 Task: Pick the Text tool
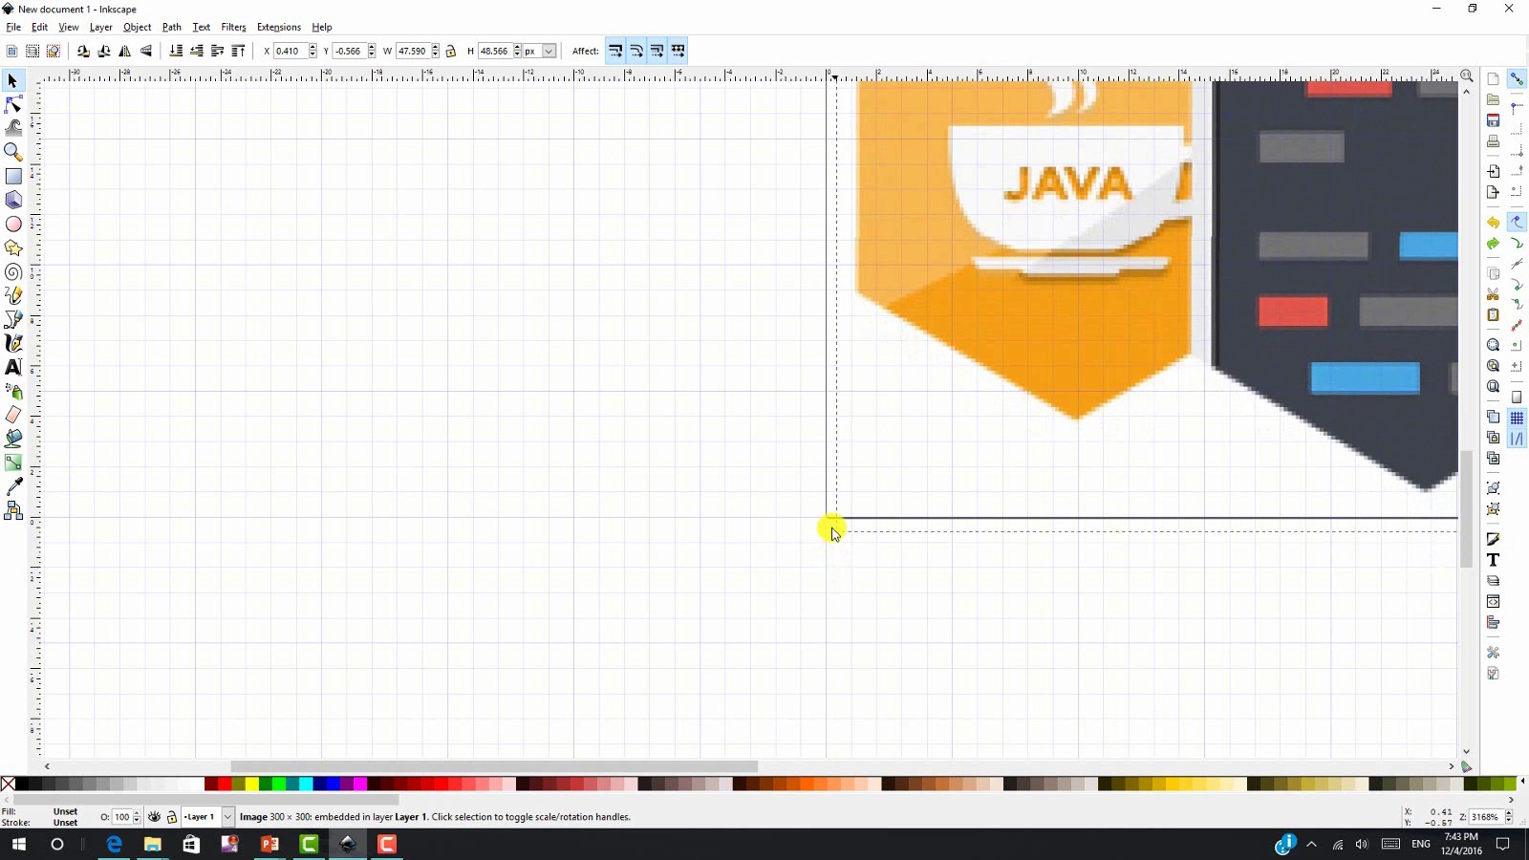(x=13, y=367)
